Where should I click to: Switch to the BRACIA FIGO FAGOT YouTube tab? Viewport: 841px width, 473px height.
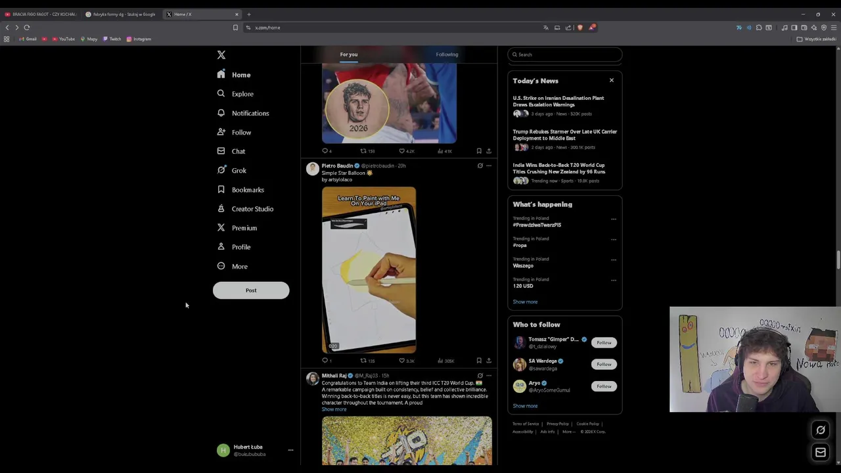pyautogui.click(x=41, y=14)
